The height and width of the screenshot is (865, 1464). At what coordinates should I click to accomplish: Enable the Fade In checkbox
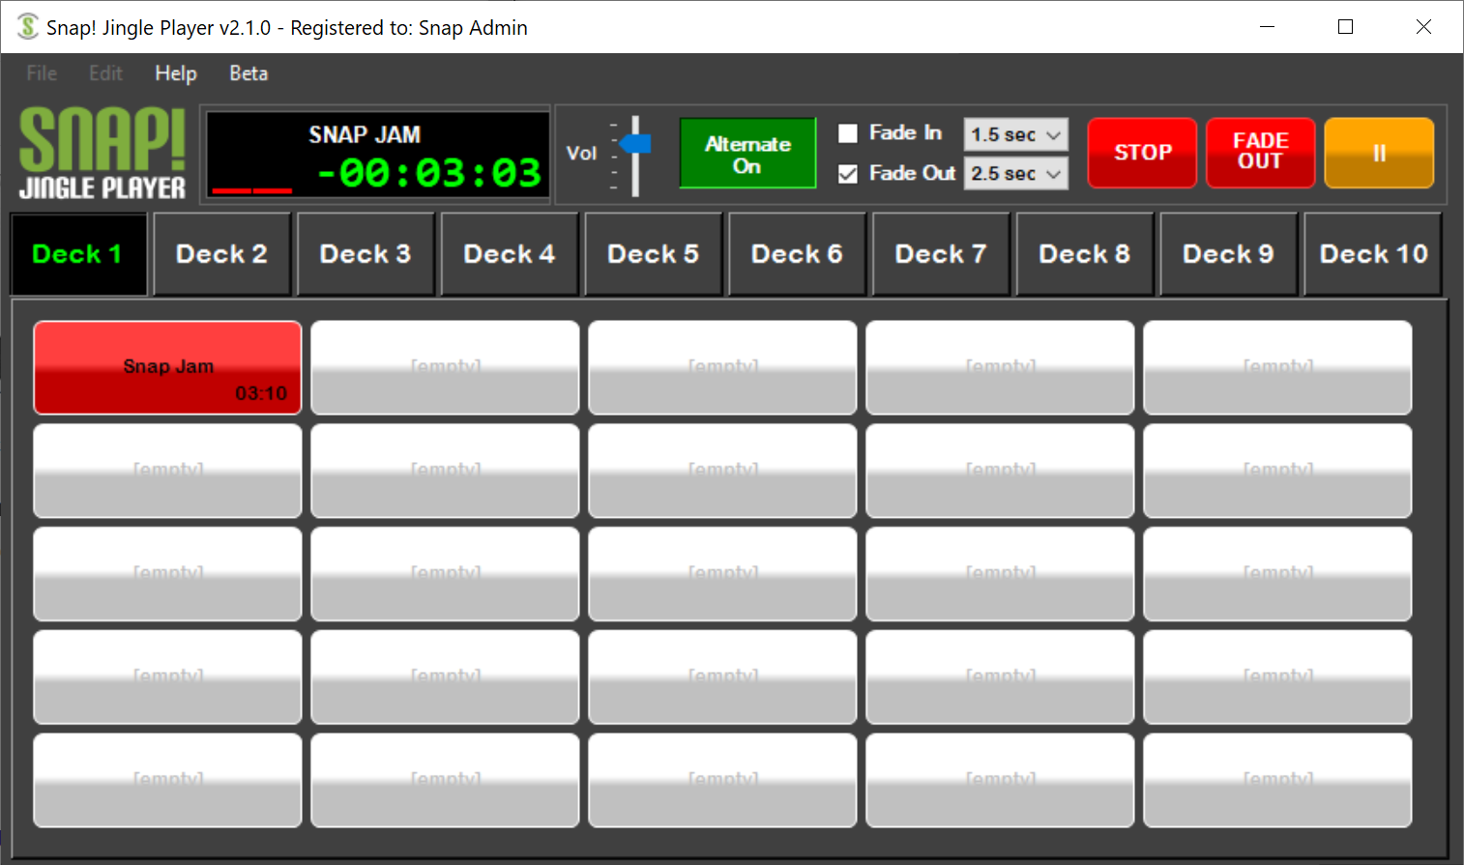coord(848,133)
